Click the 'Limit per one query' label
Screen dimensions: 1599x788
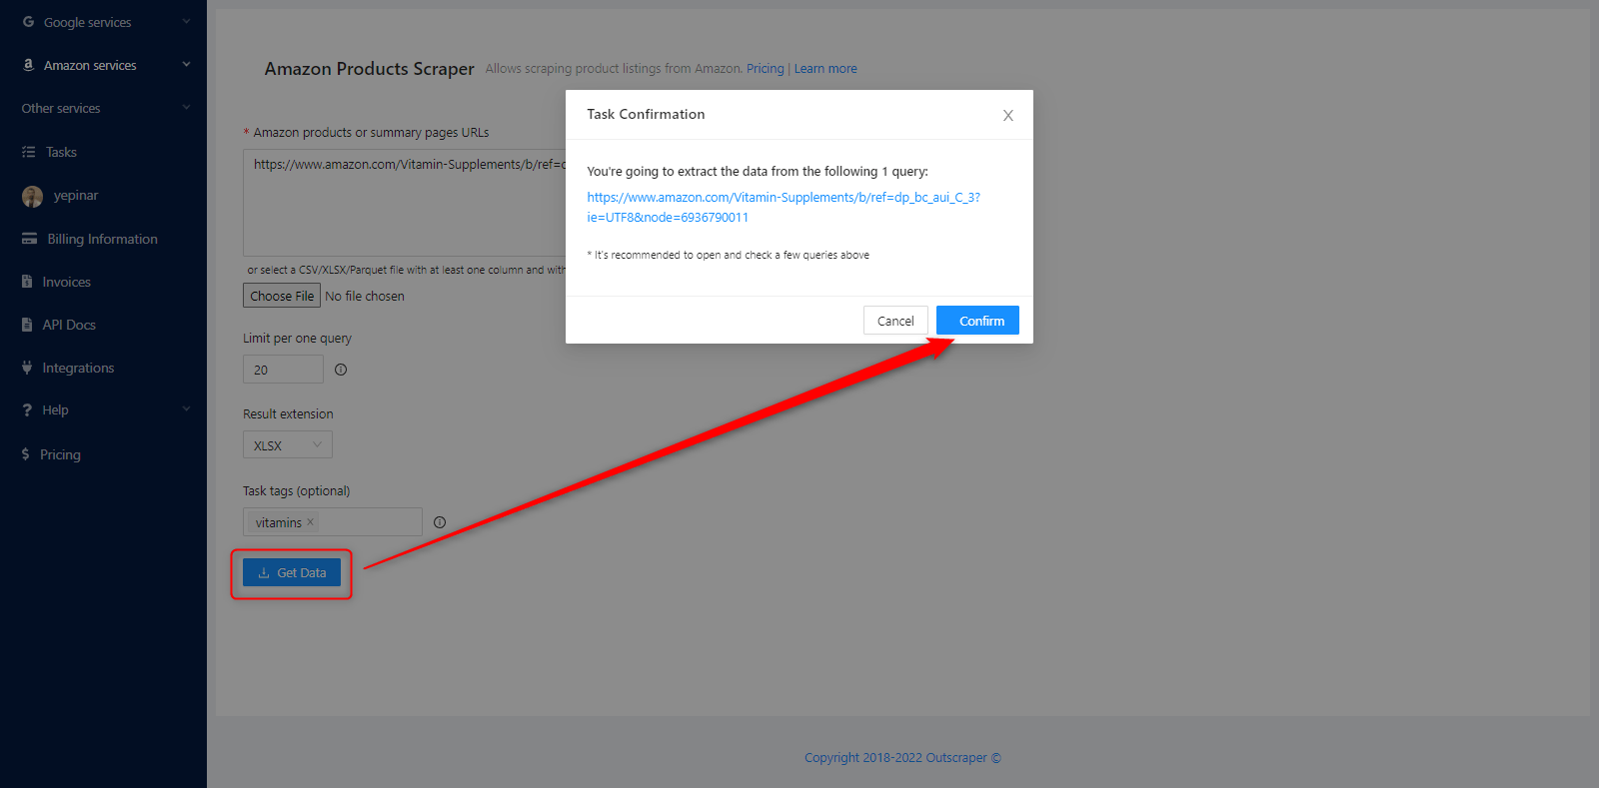(297, 338)
